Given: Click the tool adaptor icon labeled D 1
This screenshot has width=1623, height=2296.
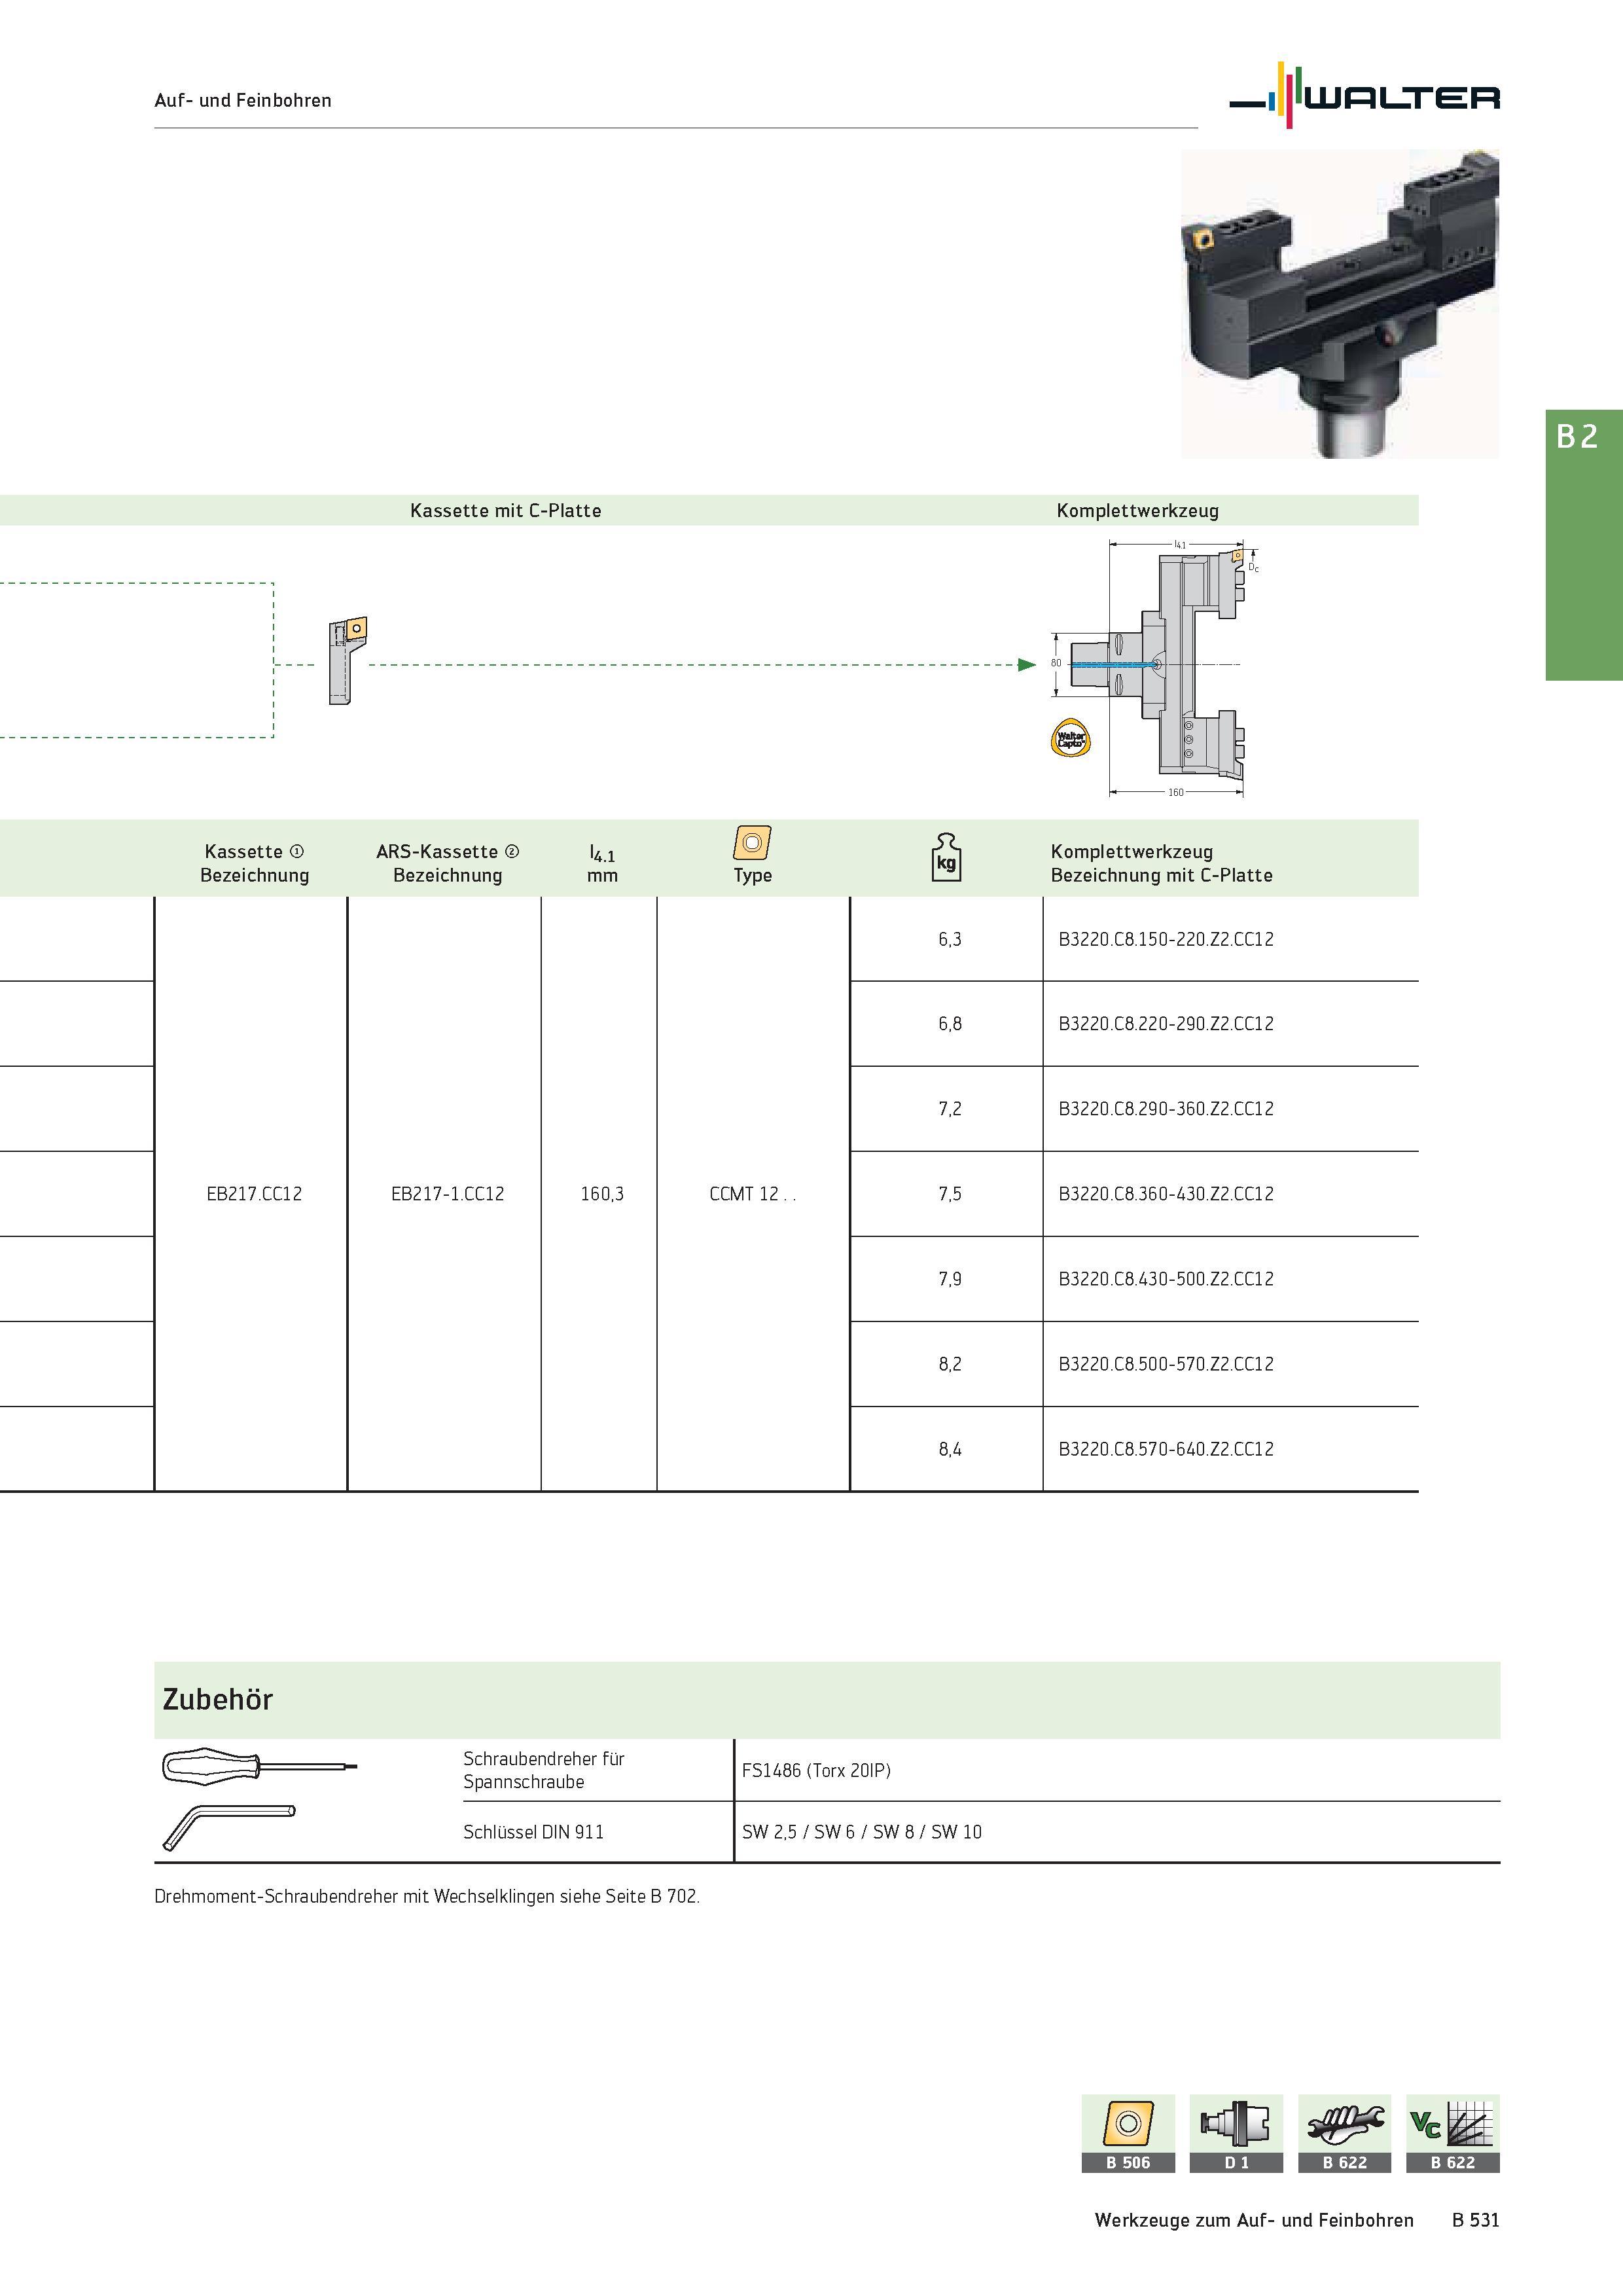Looking at the screenshot, I should pyautogui.click(x=1236, y=2133).
